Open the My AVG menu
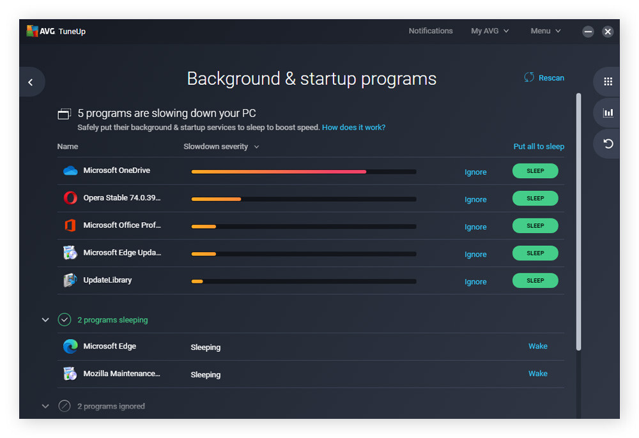This screenshot has width=639, height=438. tap(489, 31)
